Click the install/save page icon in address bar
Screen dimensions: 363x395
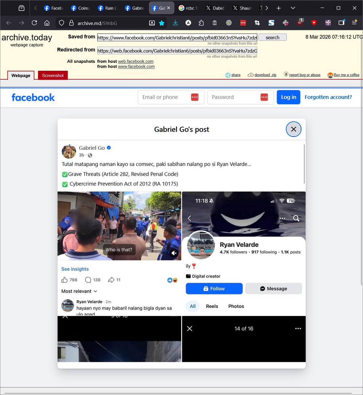tap(152, 23)
